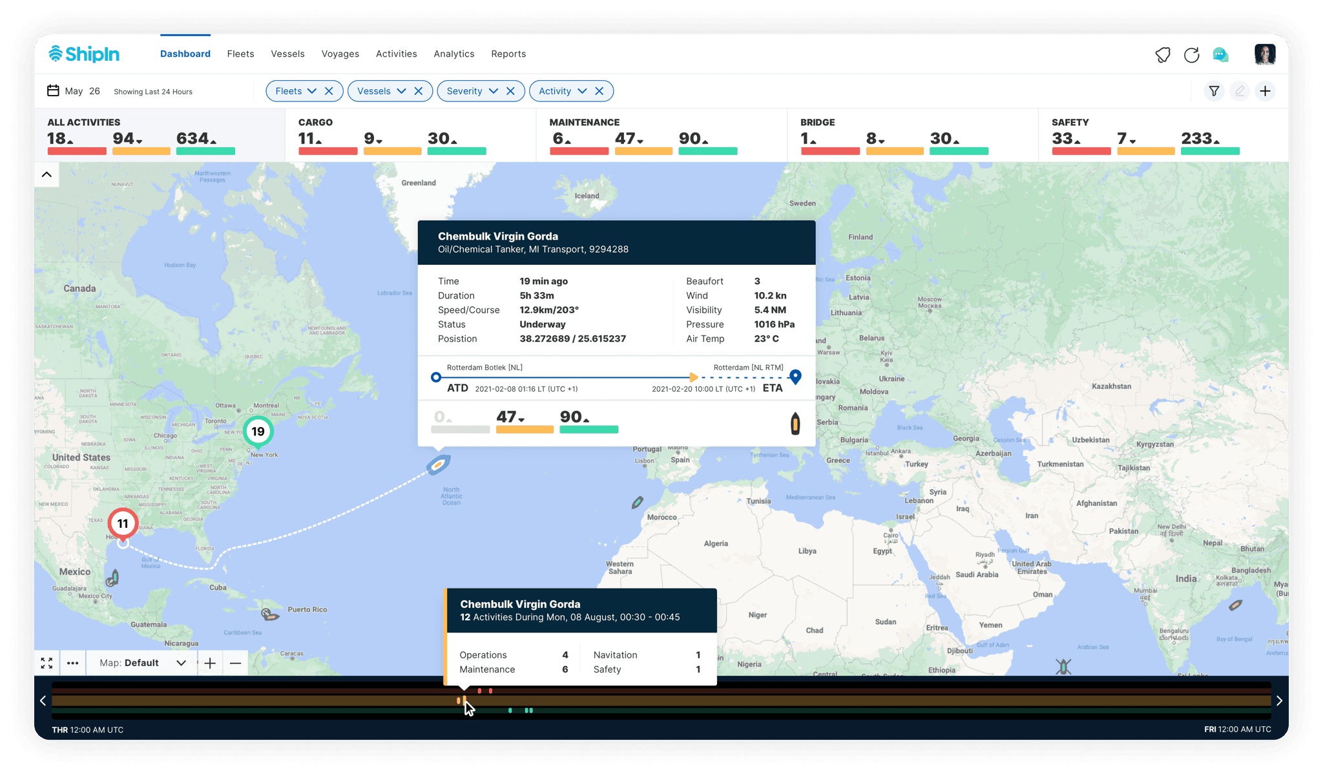Image resolution: width=1323 pixels, height=774 pixels.
Task: Expand the map to fullscreen
Action: [x=46, y=663]
